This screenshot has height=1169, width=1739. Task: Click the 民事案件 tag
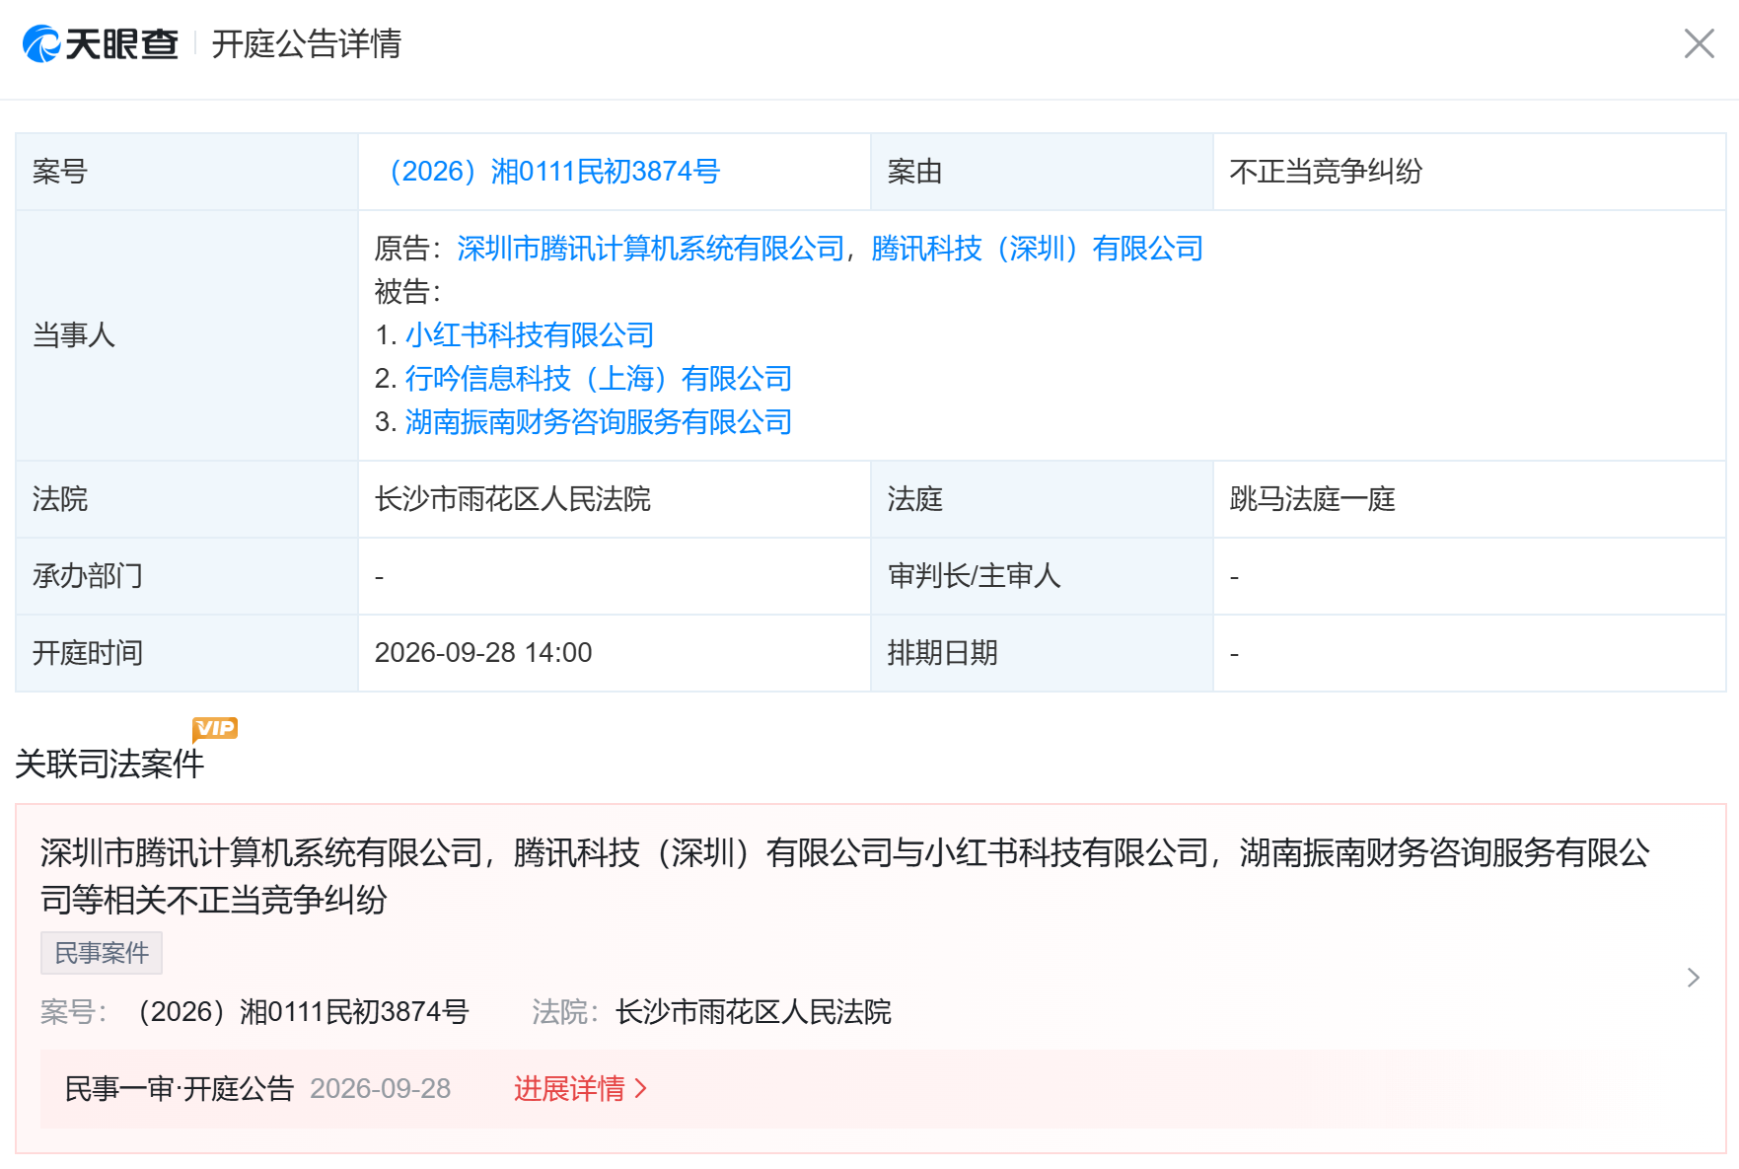pyautogui.click(x=102, y=953)
